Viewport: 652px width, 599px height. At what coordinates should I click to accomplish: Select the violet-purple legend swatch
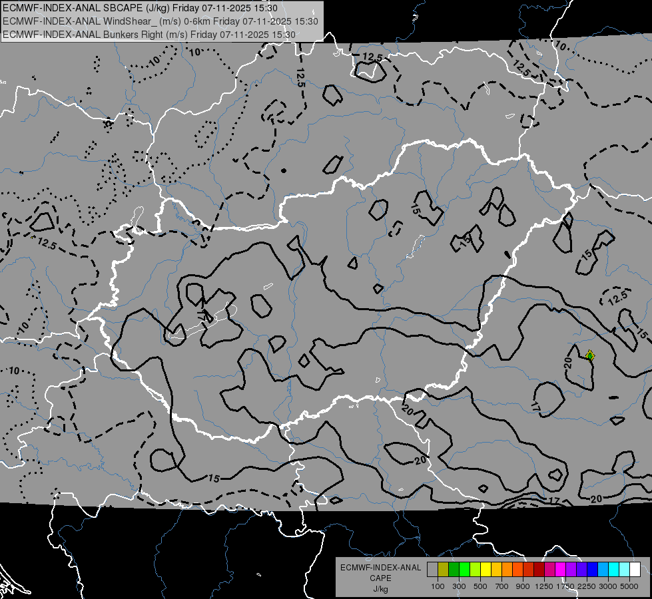(571, 569)
